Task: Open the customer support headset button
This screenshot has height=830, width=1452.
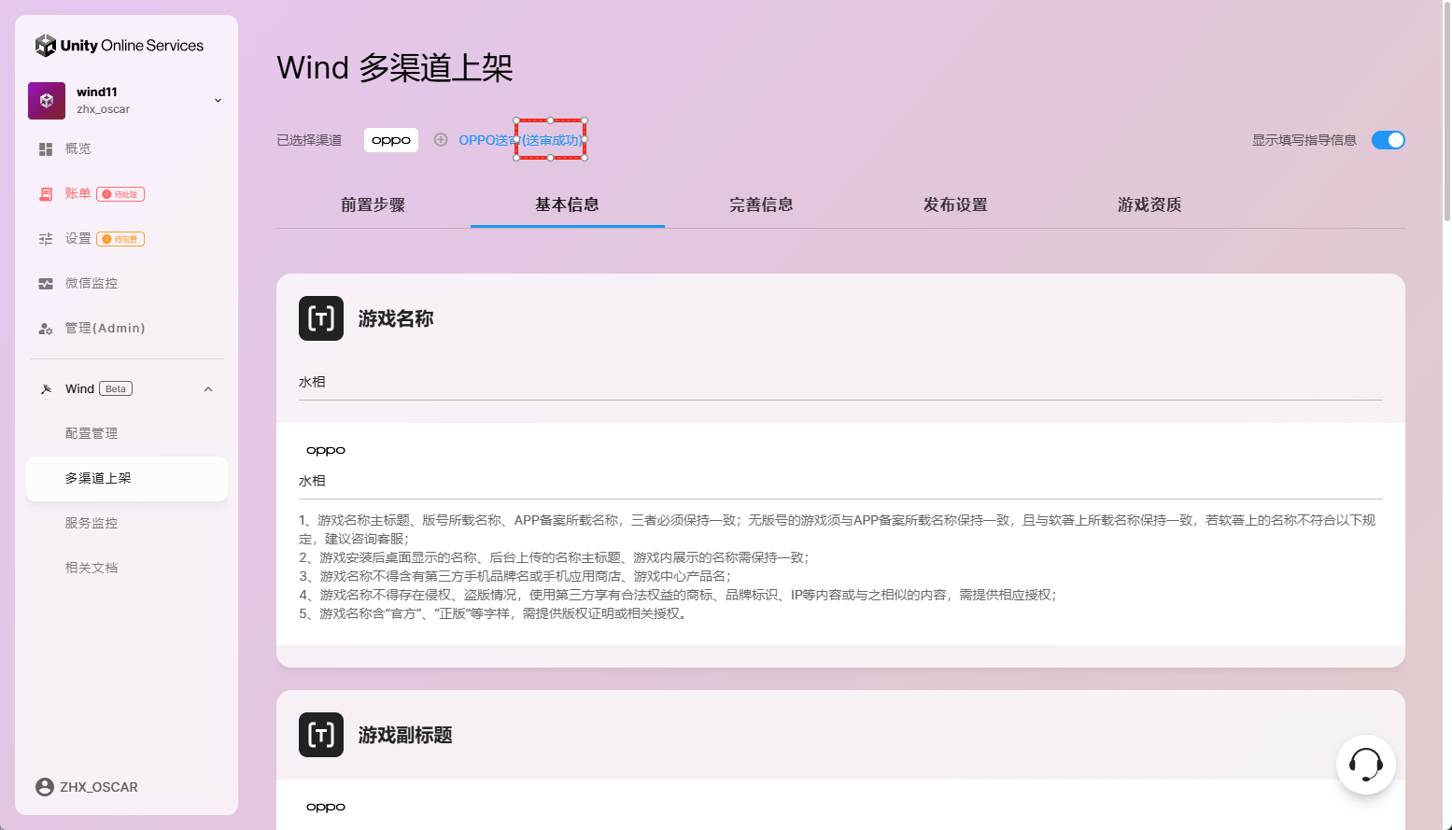Action: 1365,765
